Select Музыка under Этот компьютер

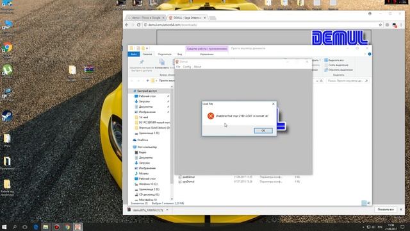pyautogui.click(x=143, y=173)
